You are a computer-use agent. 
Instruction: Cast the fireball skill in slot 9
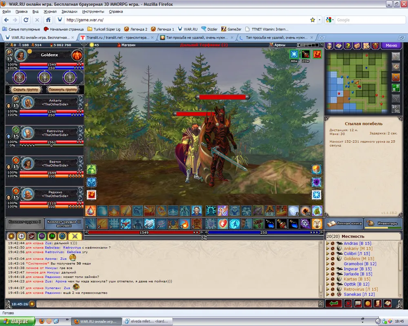(x=184, y=224)
